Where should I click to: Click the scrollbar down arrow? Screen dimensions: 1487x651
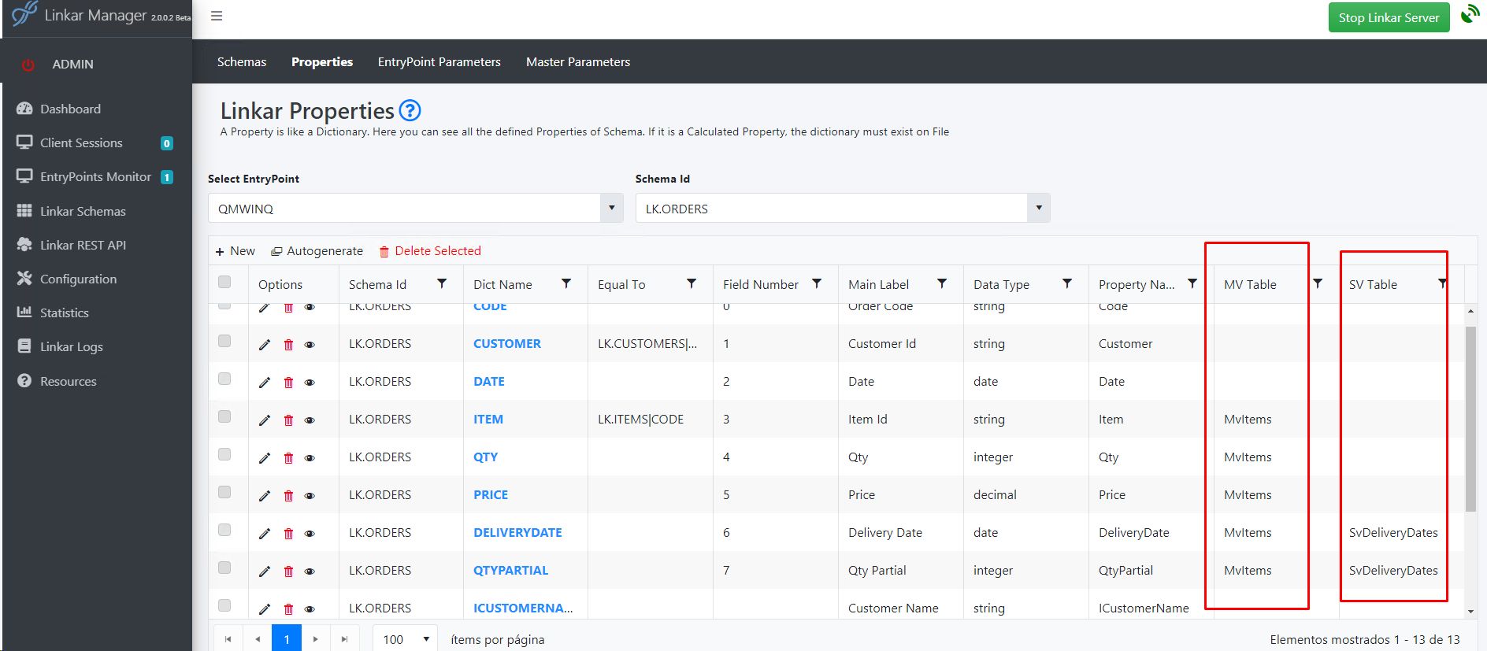1470,612
